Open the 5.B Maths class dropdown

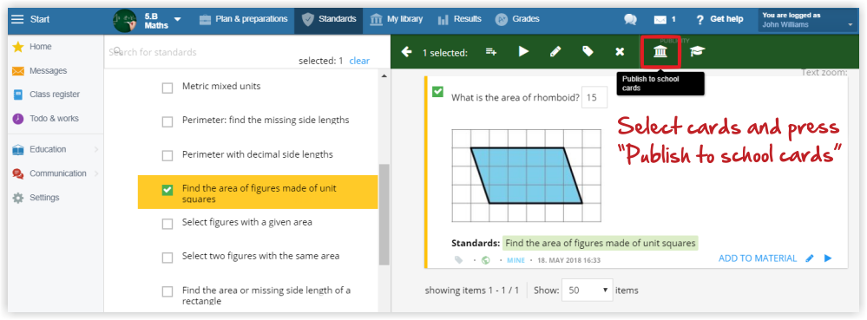[148, 19]
